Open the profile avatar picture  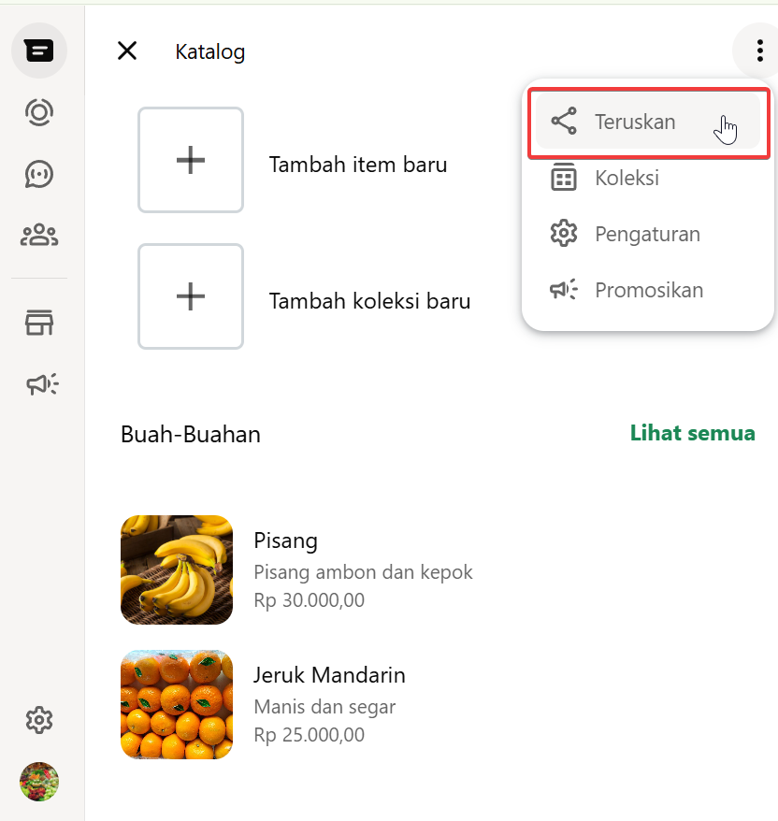click(39, 782)
